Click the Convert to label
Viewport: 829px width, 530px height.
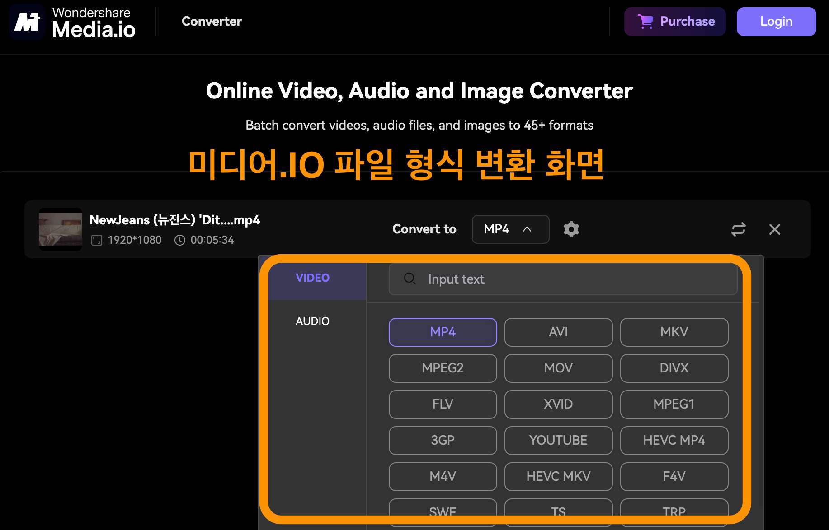(x=424, y=229)
